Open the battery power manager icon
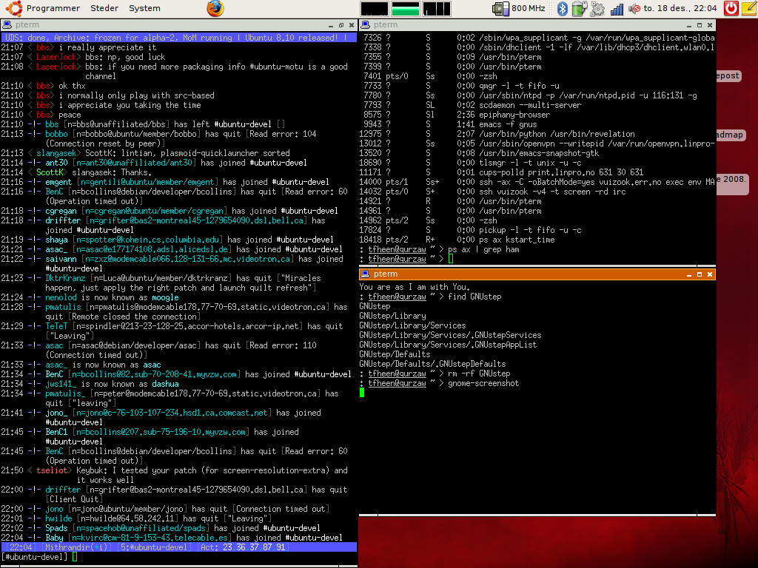Image resolution: width=758 pixels, height=568 pixels. point(579,8)
